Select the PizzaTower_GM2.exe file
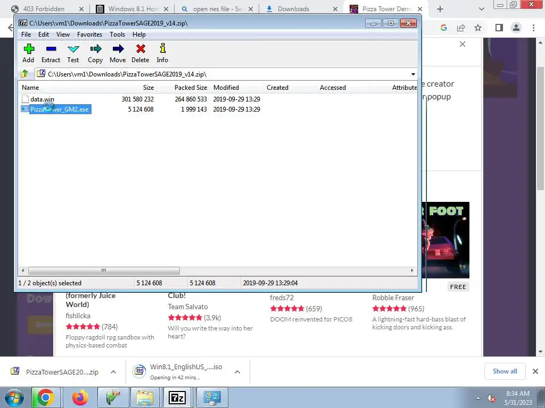This screenshot has height=408, width=545. [55, 109]
